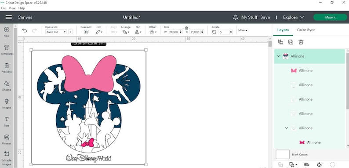Open the Align dropdown

[114, 32]
